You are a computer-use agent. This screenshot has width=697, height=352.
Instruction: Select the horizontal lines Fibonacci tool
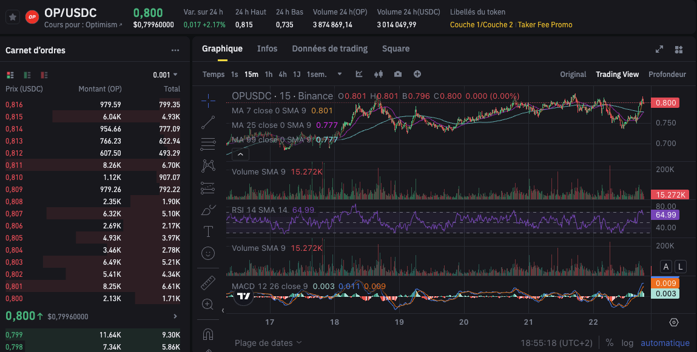(x=208, y=144)
